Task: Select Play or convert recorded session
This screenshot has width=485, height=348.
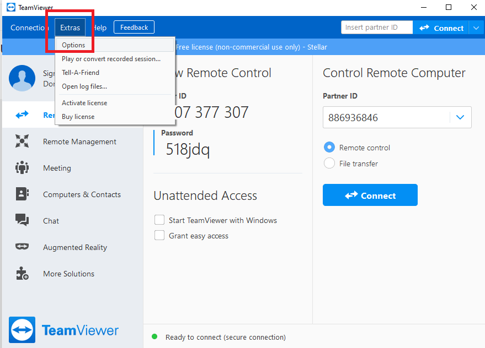Action: (114, 59)
